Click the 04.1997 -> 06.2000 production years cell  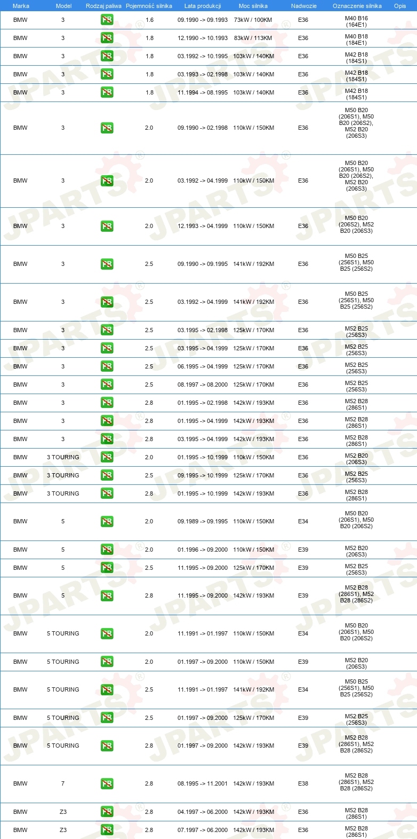coord(203,812)
